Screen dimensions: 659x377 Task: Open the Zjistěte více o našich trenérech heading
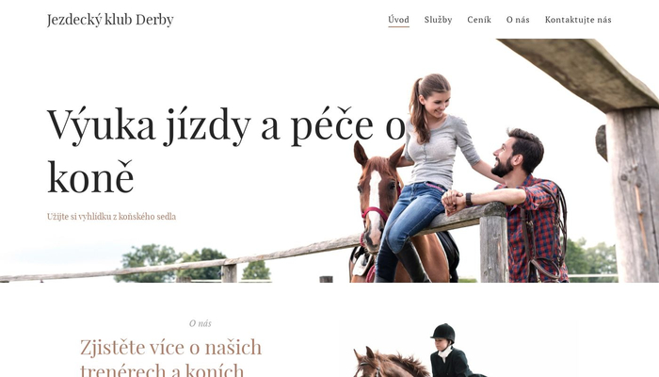(x=170, y=357)
